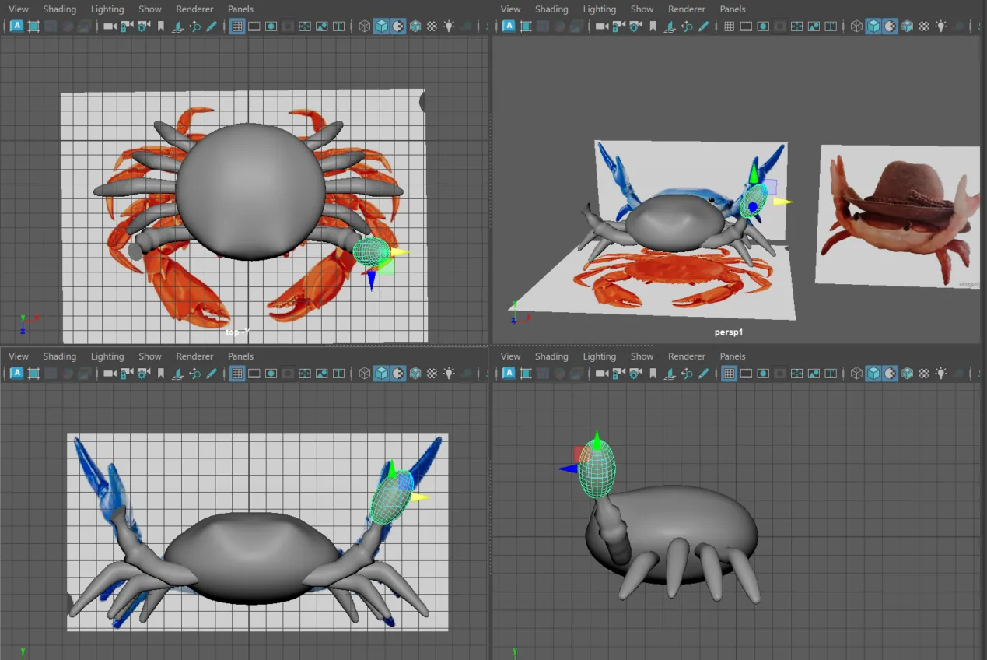Open Panels menu in bottom-left front view panel
This screenshot has width=987, height=660.
[240, 356]
